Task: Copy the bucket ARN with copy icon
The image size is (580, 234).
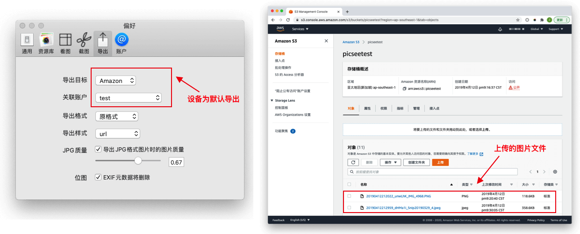Action: tap(404, 88)
